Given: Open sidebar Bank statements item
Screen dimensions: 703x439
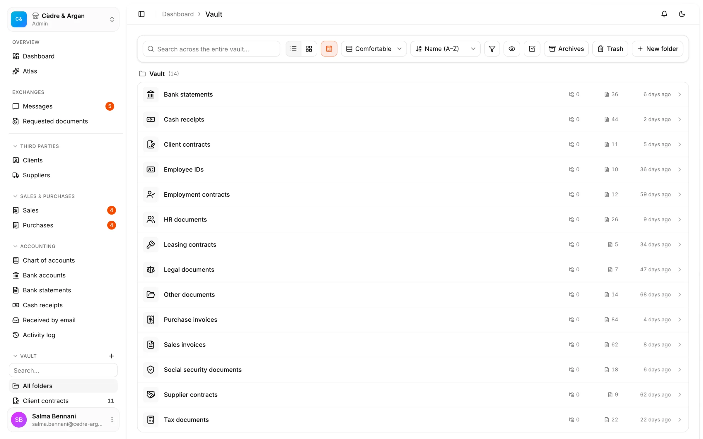Looking at the screenshot, I should pyautogui.click(x=63, y=290).
